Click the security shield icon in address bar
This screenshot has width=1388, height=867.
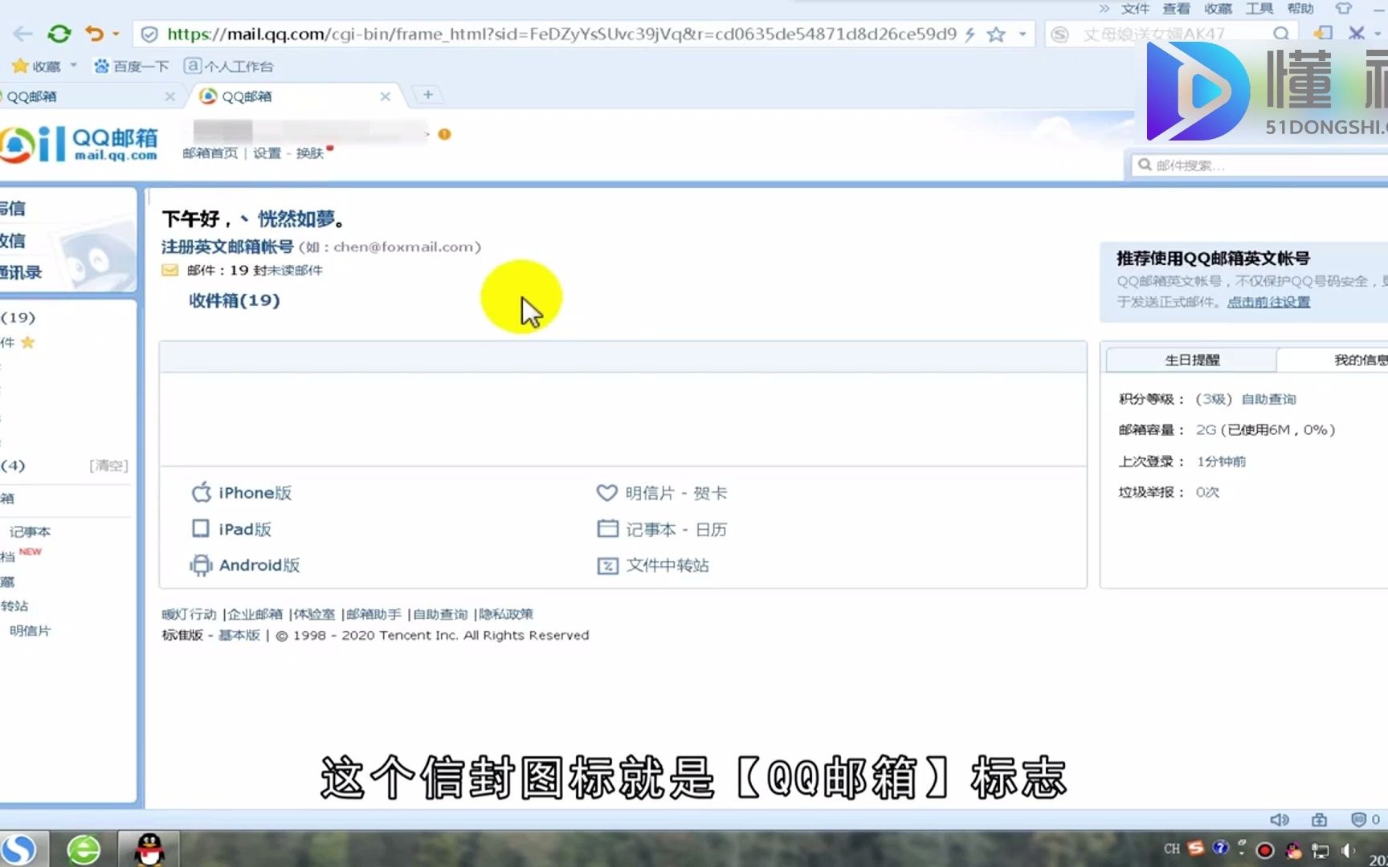click(x=149, y=34)
